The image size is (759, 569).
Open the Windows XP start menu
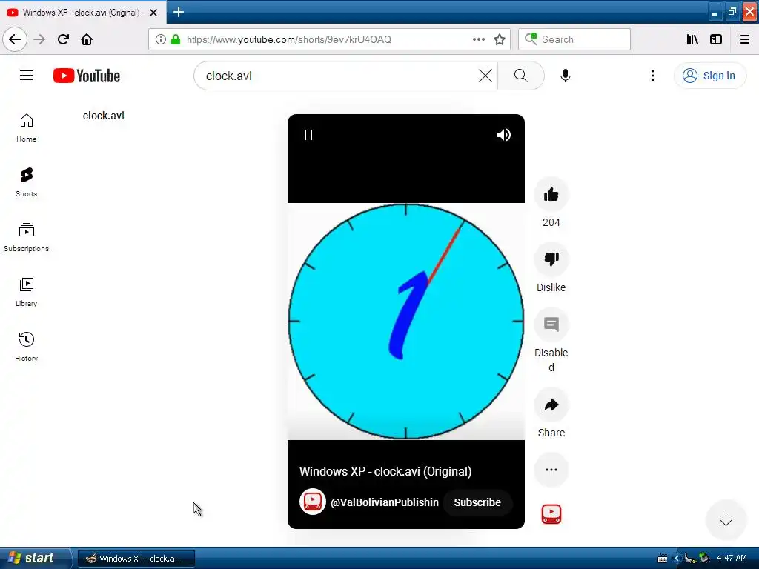coord(36,558)
